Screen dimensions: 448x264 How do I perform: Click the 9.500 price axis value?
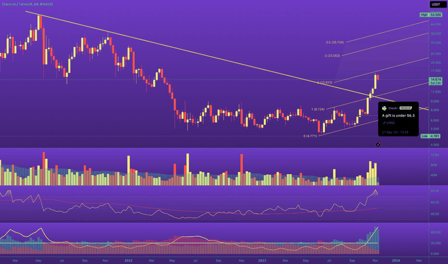436,101
